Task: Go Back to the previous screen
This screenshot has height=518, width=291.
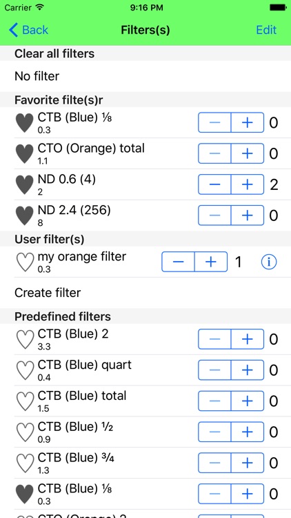Action: tap(28, 30)
